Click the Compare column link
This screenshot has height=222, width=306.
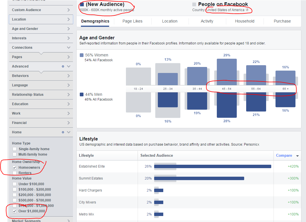click(x=284, y=156)
